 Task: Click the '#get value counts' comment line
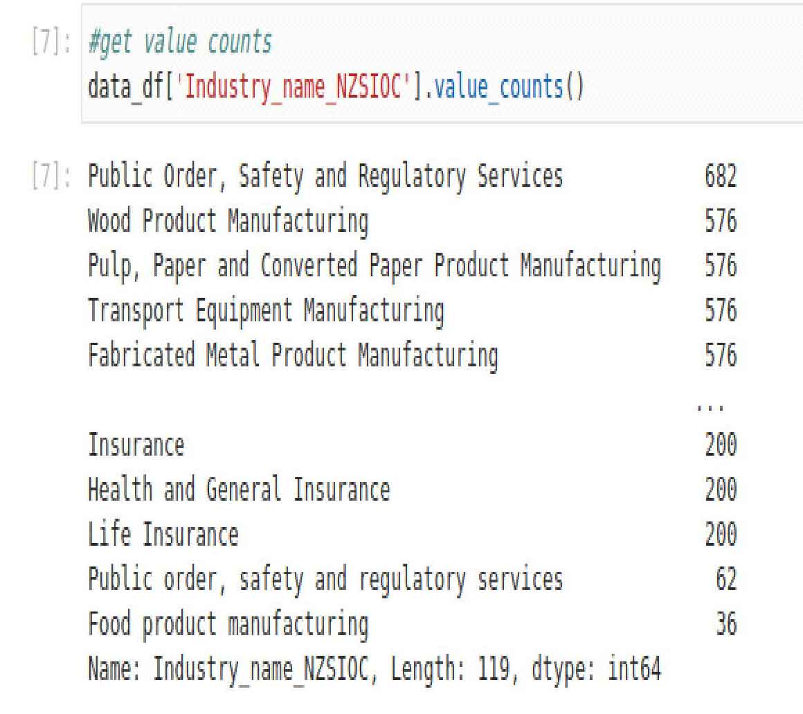(180, 44)
